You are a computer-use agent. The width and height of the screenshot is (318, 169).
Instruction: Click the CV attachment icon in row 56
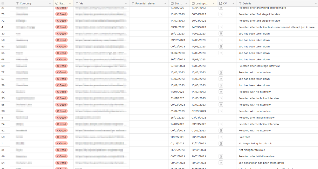point(221,105)
